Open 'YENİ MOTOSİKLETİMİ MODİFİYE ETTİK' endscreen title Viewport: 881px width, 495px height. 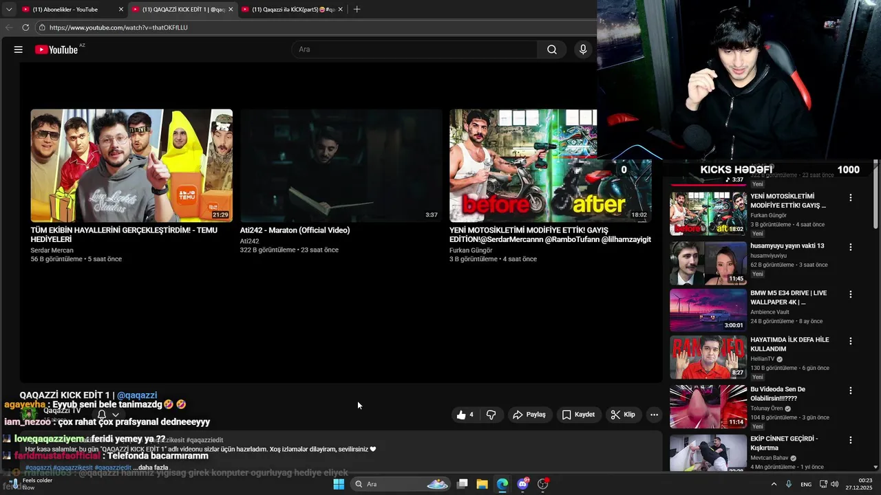pyautogui.click(x=550, y=234)
